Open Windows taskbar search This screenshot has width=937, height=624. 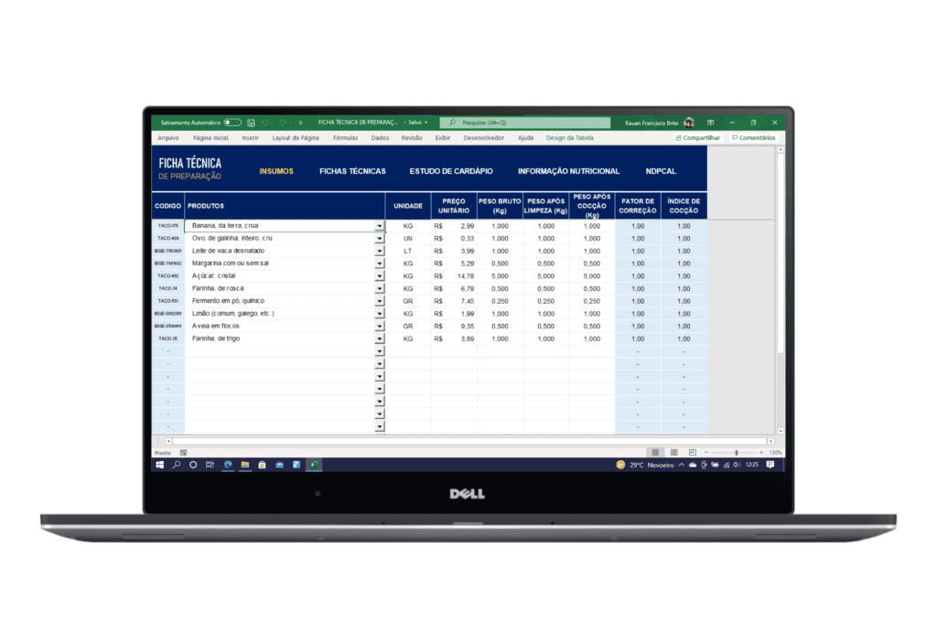pos(177,465)
